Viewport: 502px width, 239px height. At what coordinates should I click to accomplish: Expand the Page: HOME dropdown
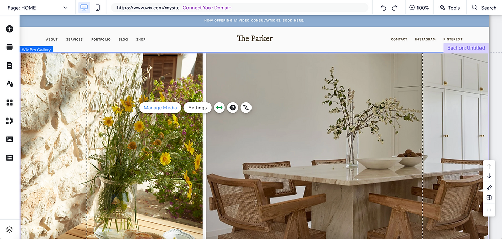37,8
